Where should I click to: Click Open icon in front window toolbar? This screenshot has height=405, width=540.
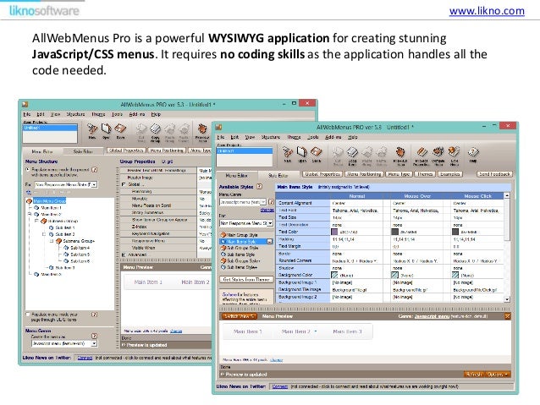click(x=301, y=154)
